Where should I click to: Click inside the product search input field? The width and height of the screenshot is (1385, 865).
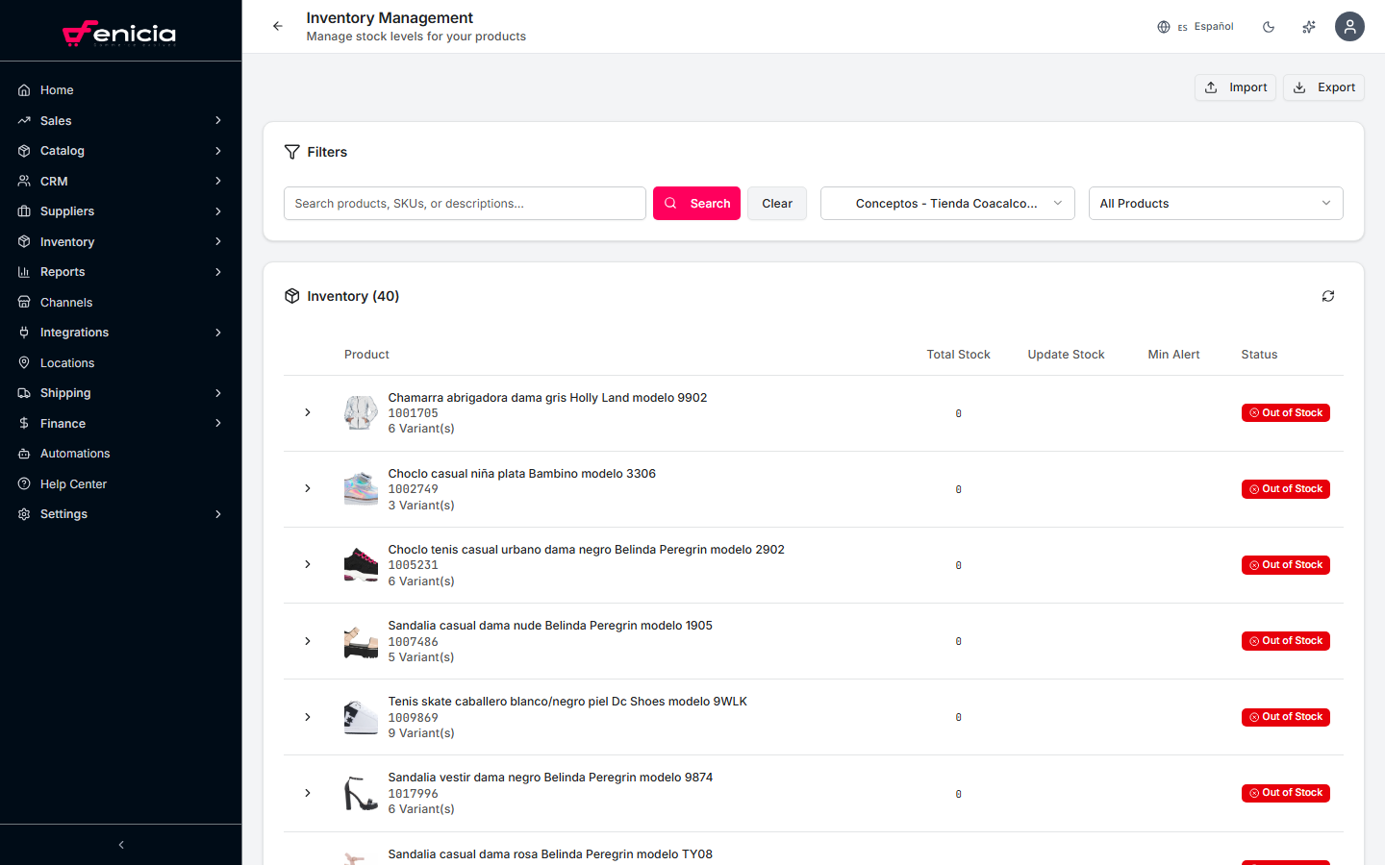pyautogui.click(x=465, y=203)
